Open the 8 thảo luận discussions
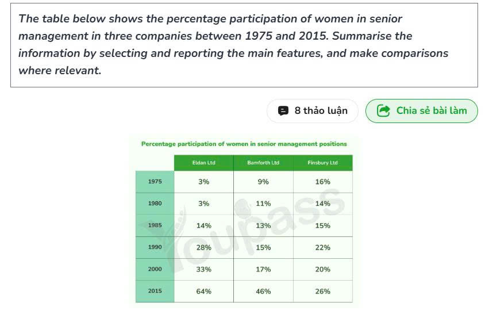 (312, 111)
